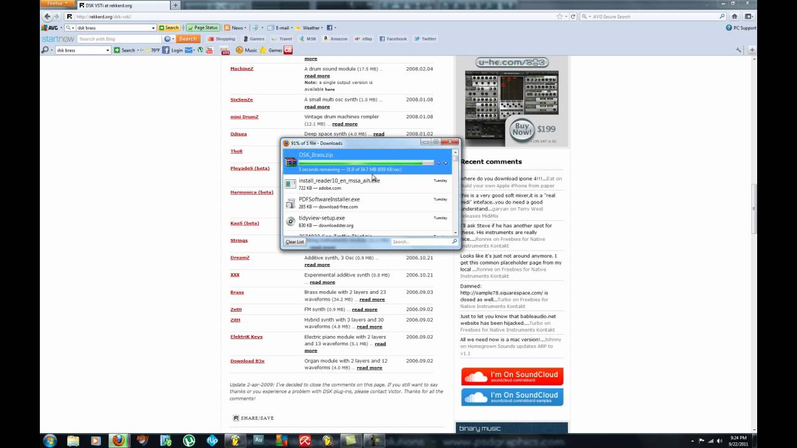The image size is (797, 448).
Task: Open the YouTube icon in the third toolbar
Action: tap(209, 50)
